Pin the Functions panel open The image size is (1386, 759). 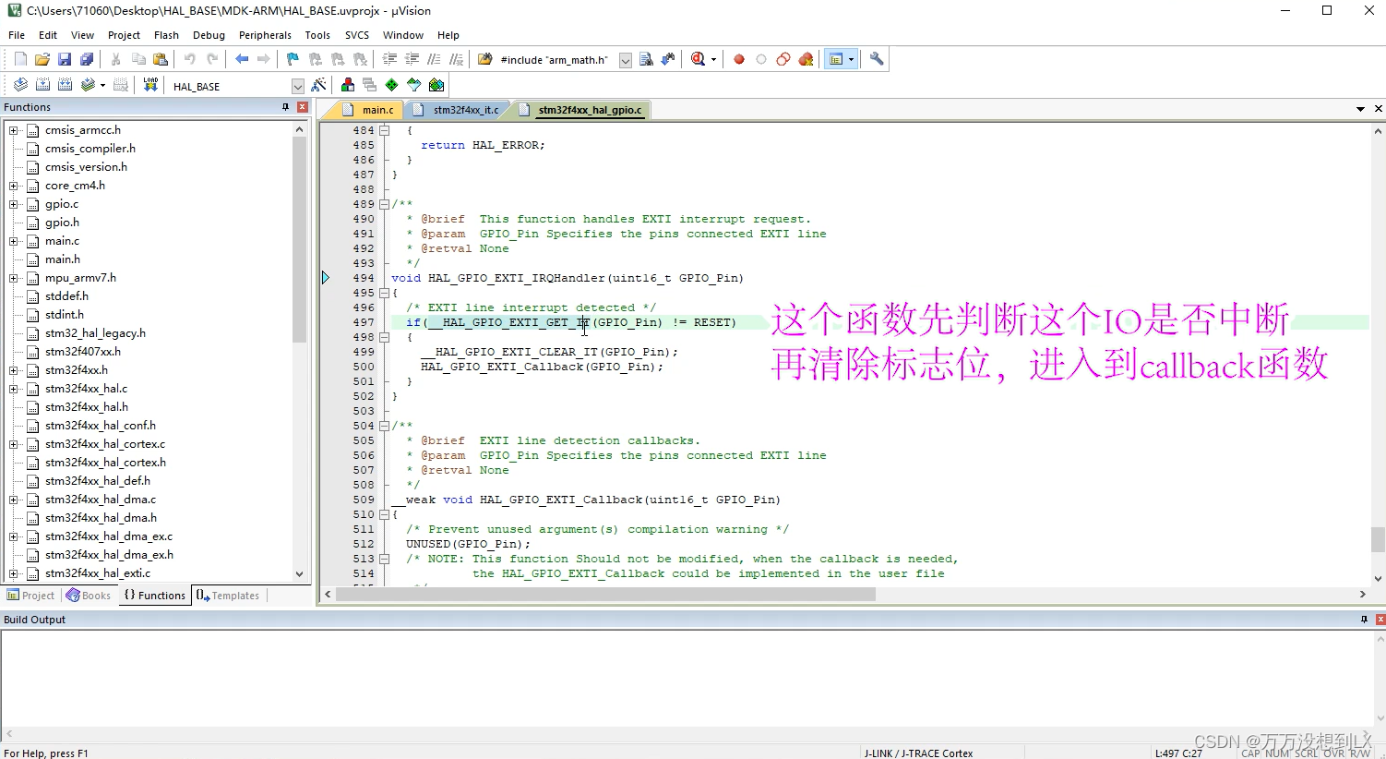point(286,107)
